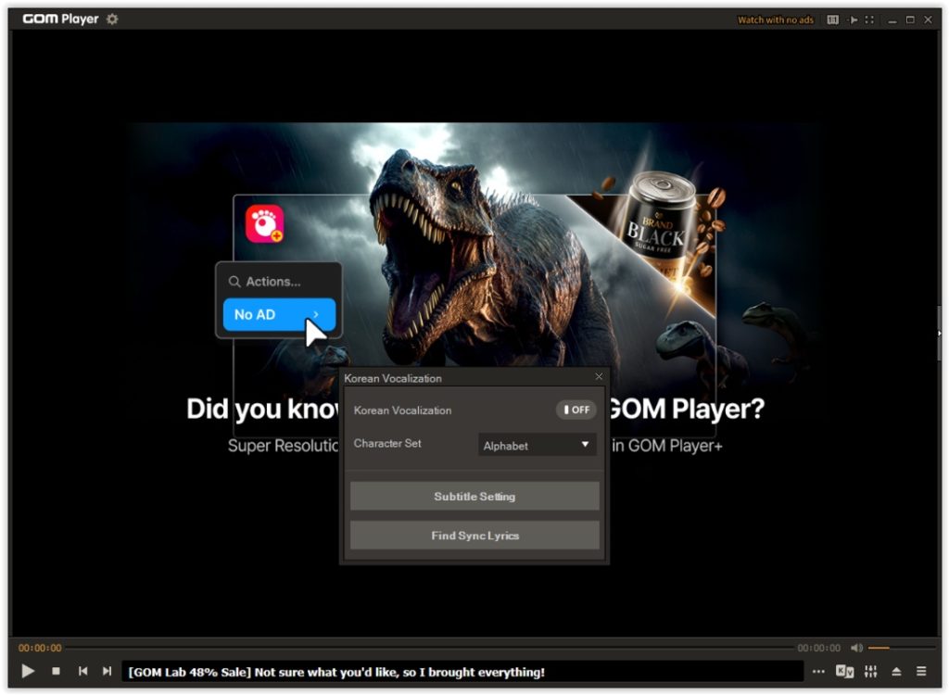
Task: Click the Subtitle Setting button
Action: click(474, 497)
